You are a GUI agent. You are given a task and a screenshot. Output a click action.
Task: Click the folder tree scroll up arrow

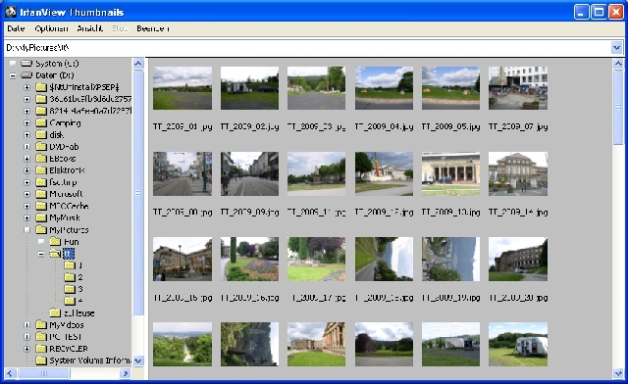point(138,64)
